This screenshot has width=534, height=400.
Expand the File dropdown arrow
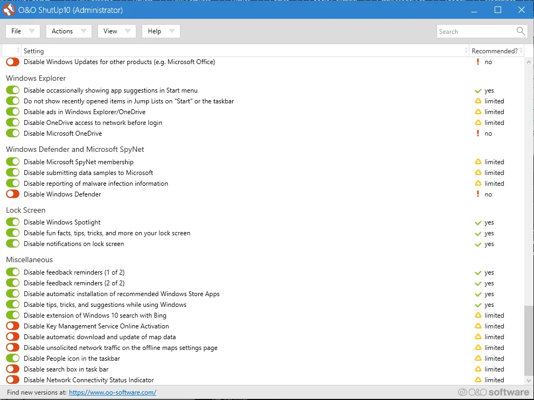32,31
